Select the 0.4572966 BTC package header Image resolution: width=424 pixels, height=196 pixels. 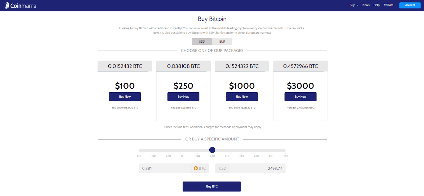point(301,66)
